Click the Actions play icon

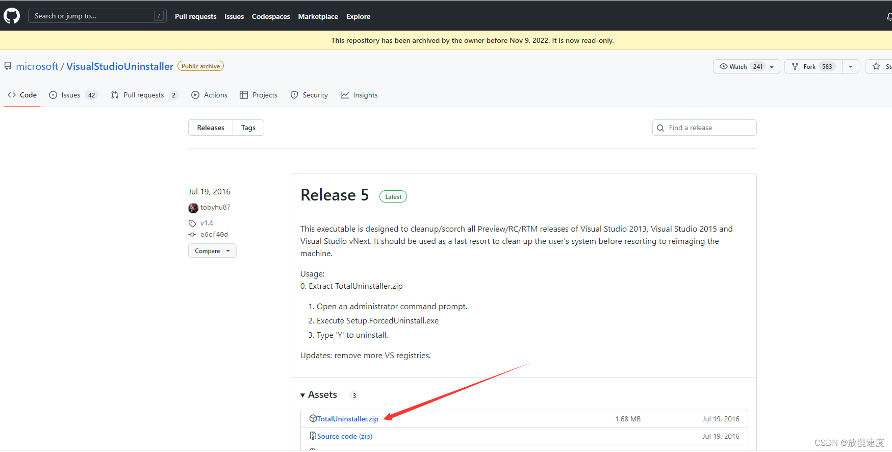(195, 95)
